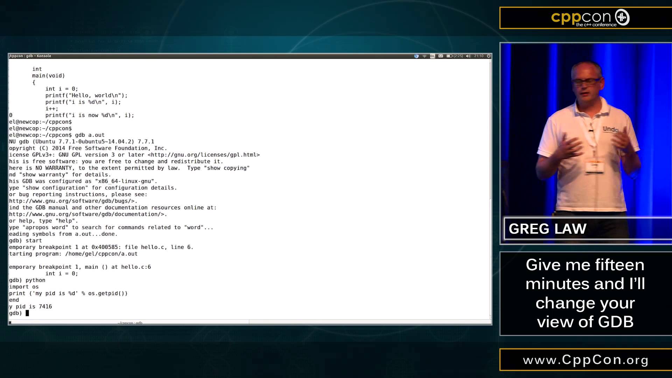Screen dimensions: 672x378
Task: Click the Greg Law speaker video thumbnail
Action: click(x=586, y=140)
